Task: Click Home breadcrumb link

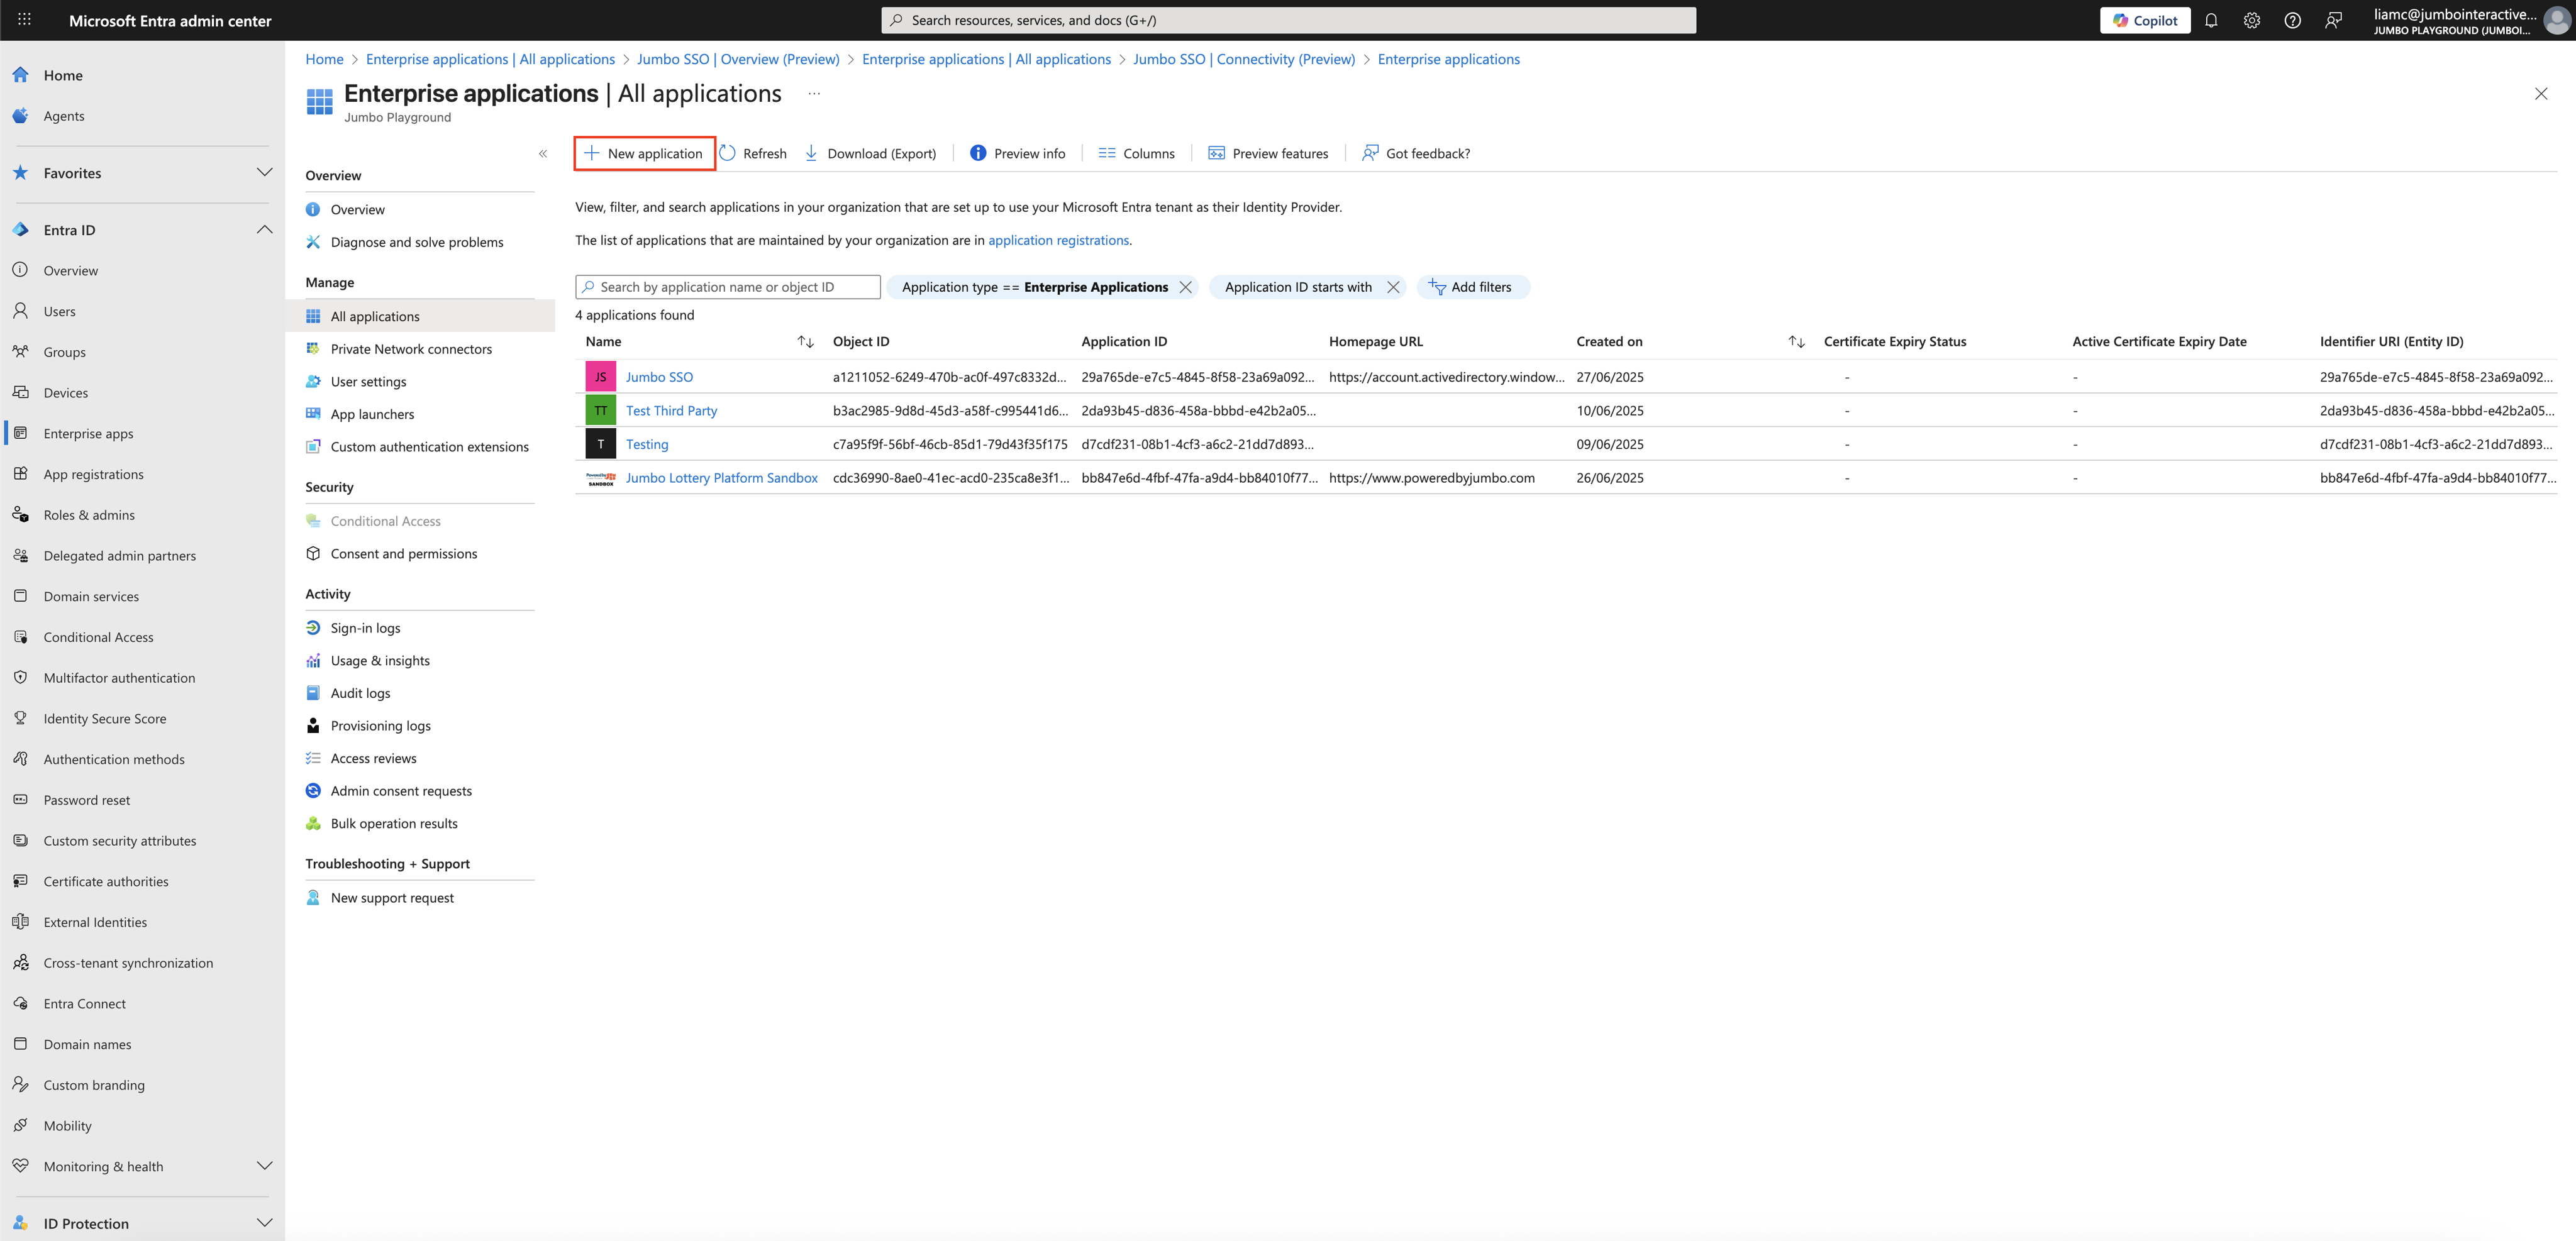Action: (324, 59)
